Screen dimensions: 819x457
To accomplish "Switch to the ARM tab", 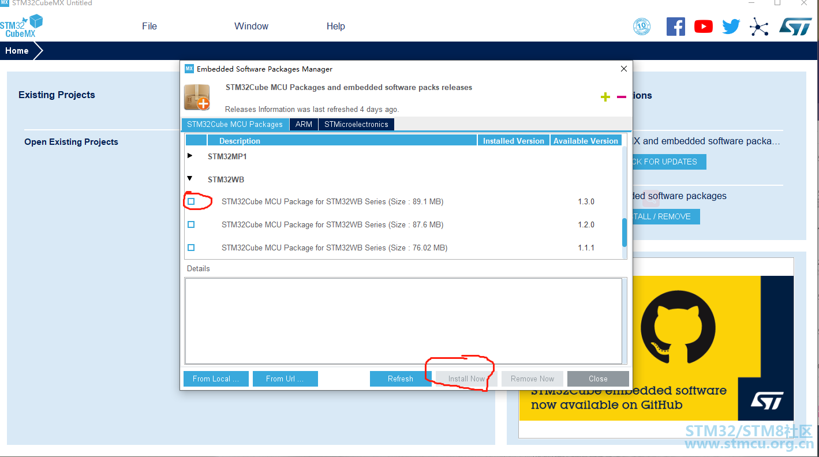I will [x=304, y=124].
